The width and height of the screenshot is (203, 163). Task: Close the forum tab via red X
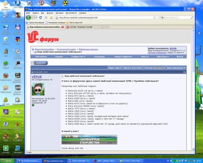click(x=63, y=27)
